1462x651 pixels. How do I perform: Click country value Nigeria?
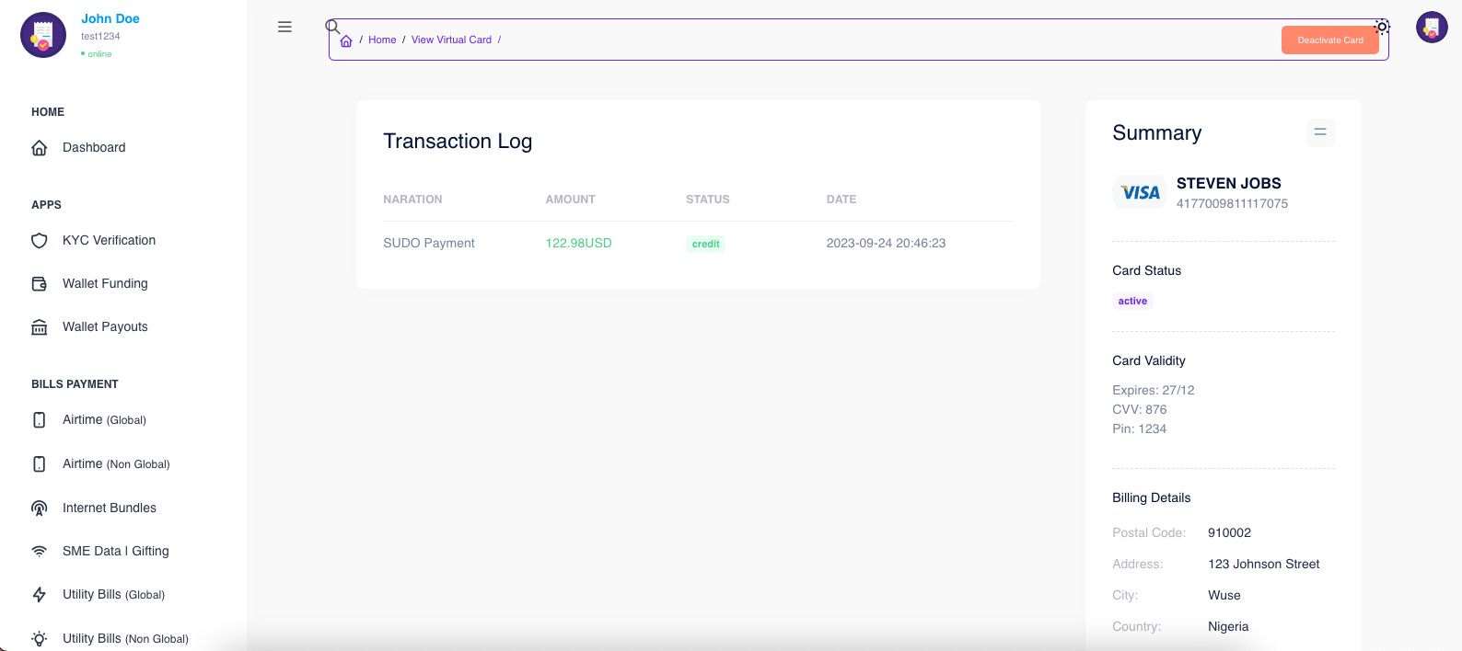[x=1228, y=627]
